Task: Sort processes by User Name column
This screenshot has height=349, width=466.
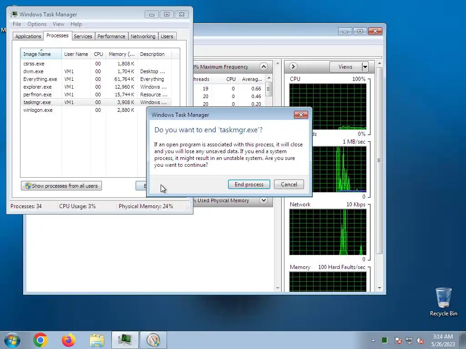Action: (x=76, y=54)
